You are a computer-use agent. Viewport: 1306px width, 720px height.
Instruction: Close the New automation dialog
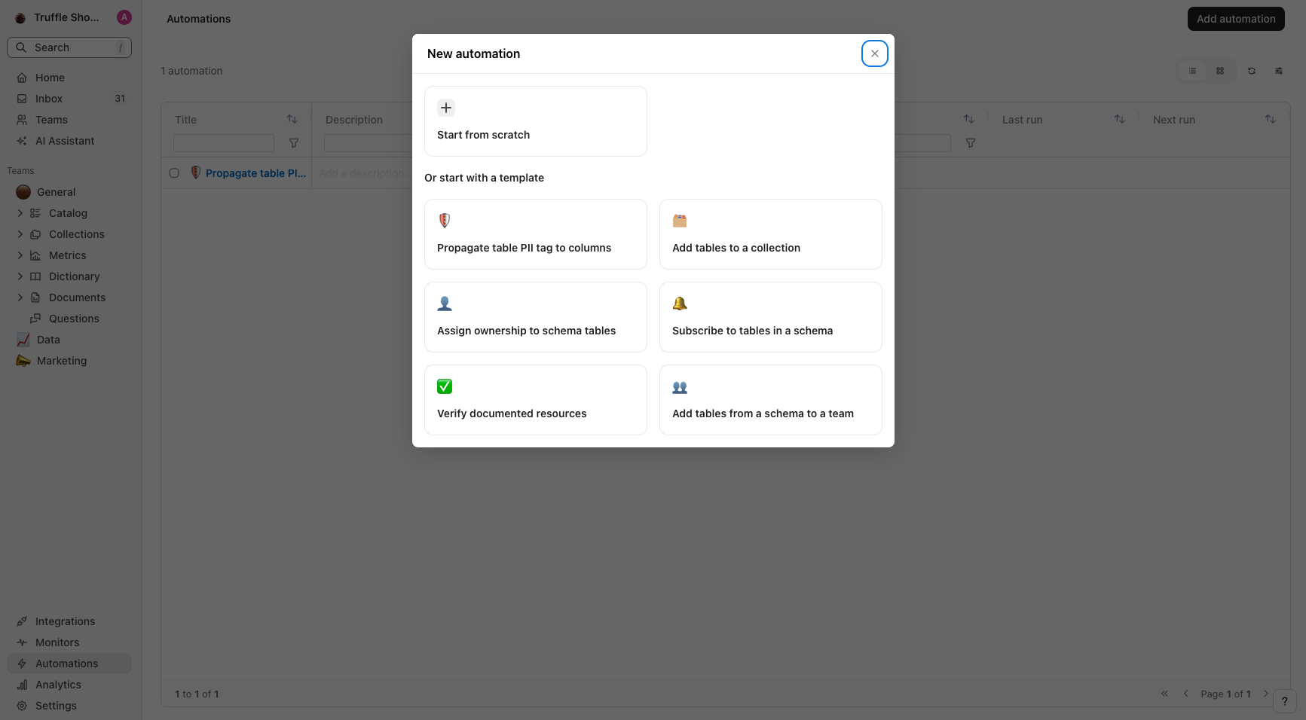coord(874,53)
